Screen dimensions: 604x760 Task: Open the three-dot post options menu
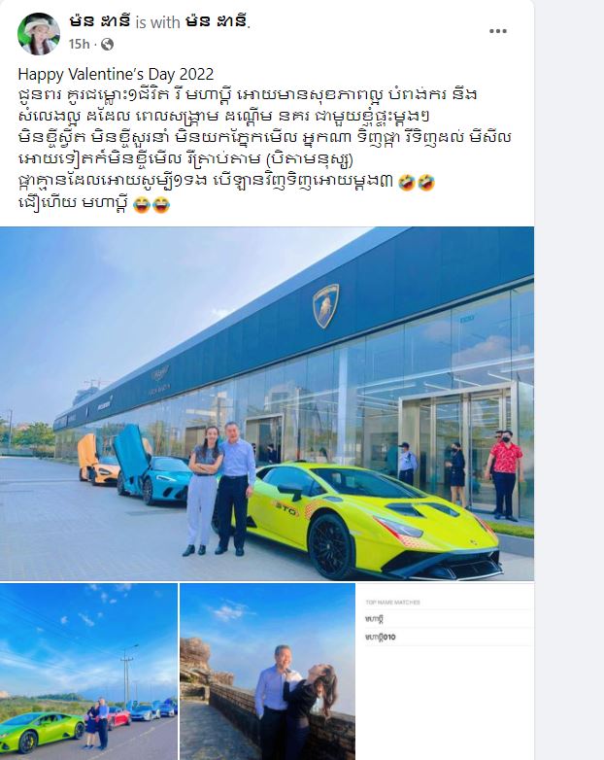coord(497,31)
